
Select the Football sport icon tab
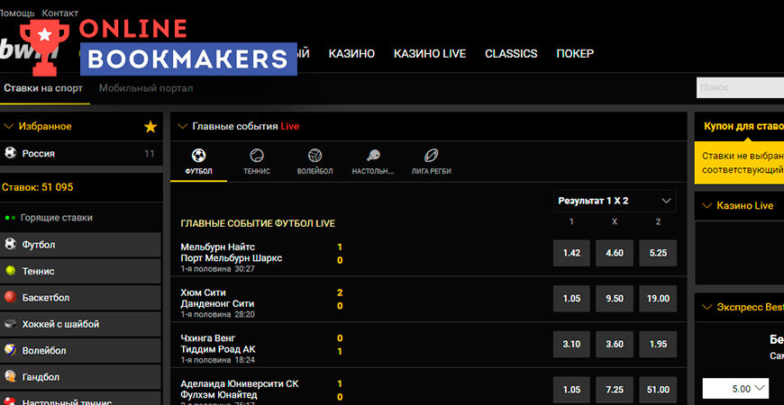(198, 162)
